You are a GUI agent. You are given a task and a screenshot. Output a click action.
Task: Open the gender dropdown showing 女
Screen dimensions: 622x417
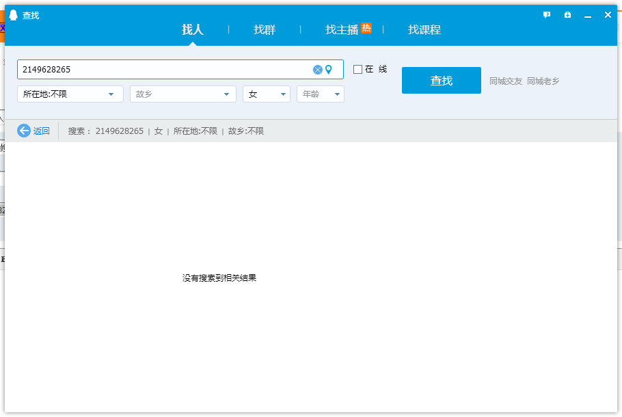pos(266,94)
